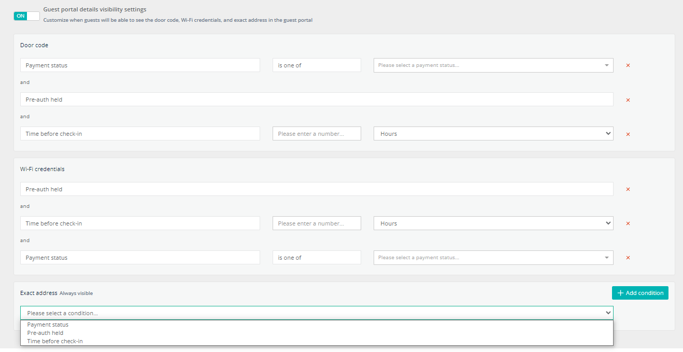Choose 'Payment status' from the condition list
Image resolution: width=683 pixels, height=352 pixels.
click(317, 325)
